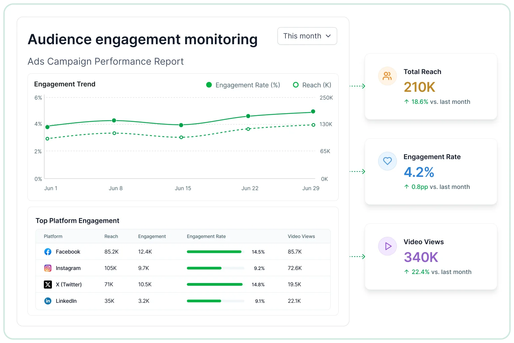Select the Instagram platform name
The height and width of the screenshot is (343, 514).
click(x=68, y=268)
